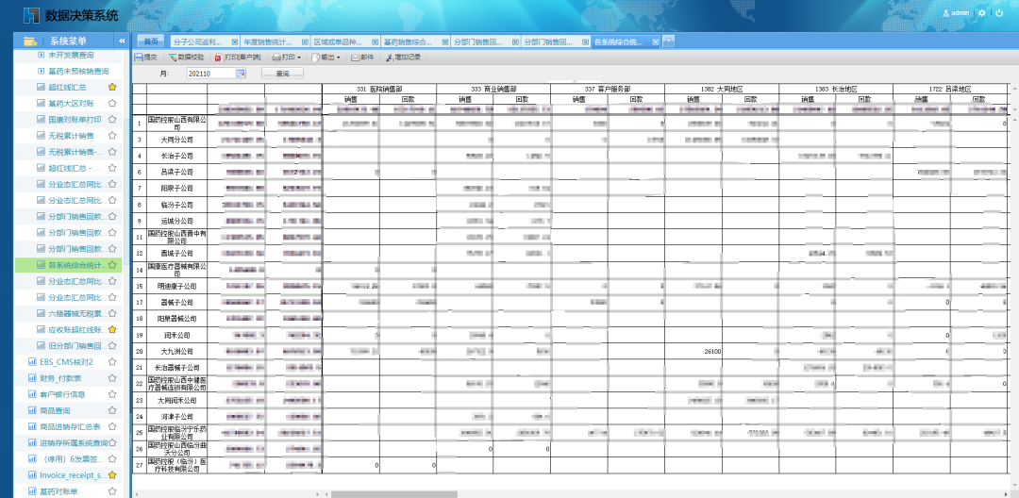Click chart icon beside 六楼器械无税累
This screenshot has height=498, width=1019.
[x=41, y=313]
